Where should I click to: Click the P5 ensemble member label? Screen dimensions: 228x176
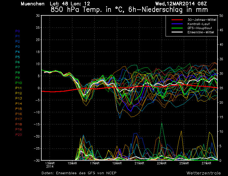click(18, 57)
